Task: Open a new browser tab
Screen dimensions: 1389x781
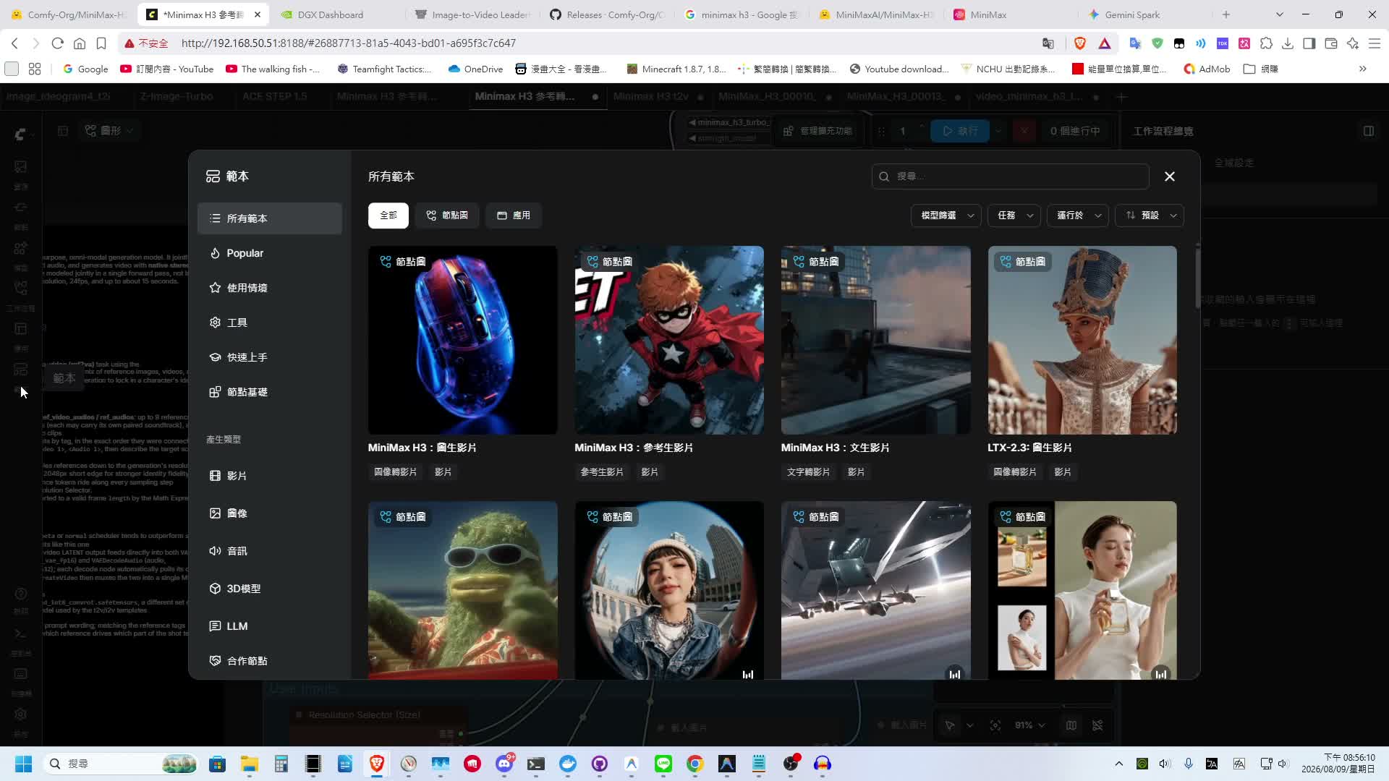Action: point(1226,14)
